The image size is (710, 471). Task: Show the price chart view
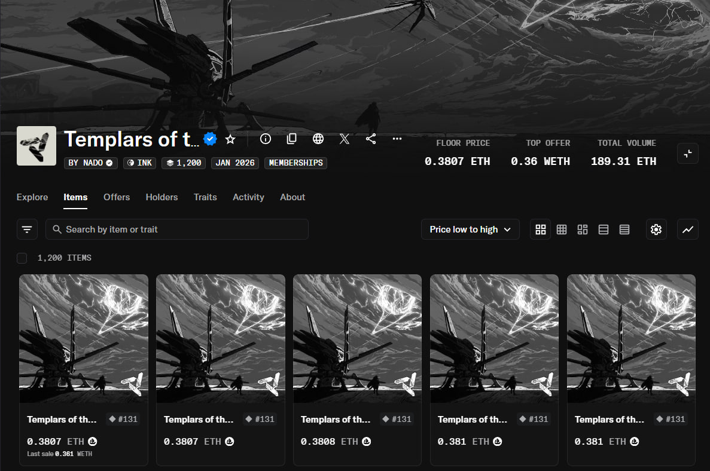[688, 230]
